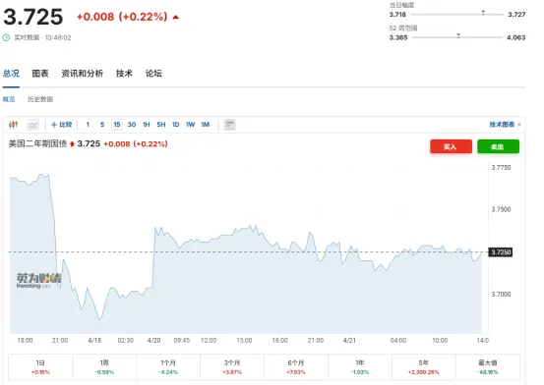Switch chart interval to 1D

175,125
